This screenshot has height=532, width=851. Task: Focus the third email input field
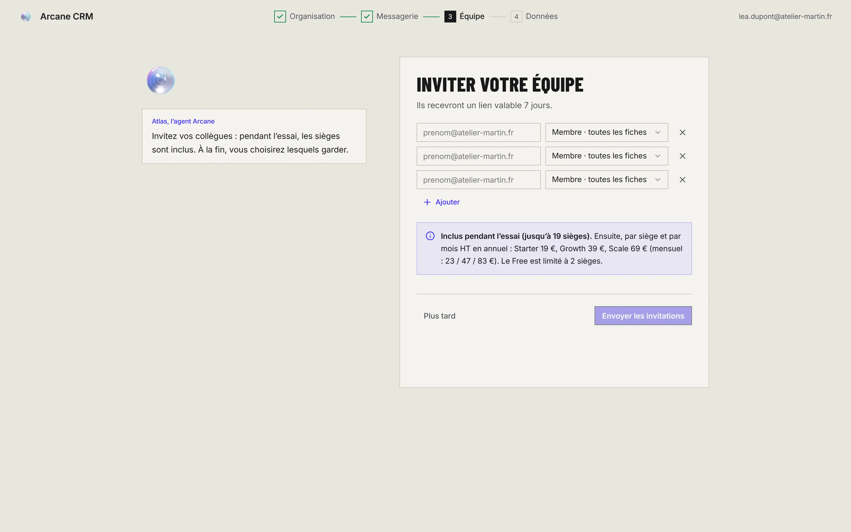coord(478,179)
